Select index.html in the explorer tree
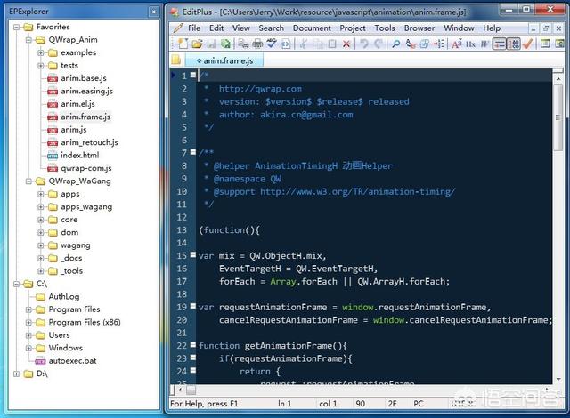The height and width of the screenshot is (418, 570). [79, 156]
